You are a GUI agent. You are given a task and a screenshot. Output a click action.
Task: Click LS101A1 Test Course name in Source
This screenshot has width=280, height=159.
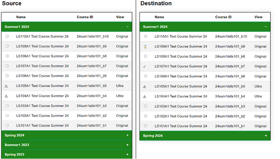42,126
